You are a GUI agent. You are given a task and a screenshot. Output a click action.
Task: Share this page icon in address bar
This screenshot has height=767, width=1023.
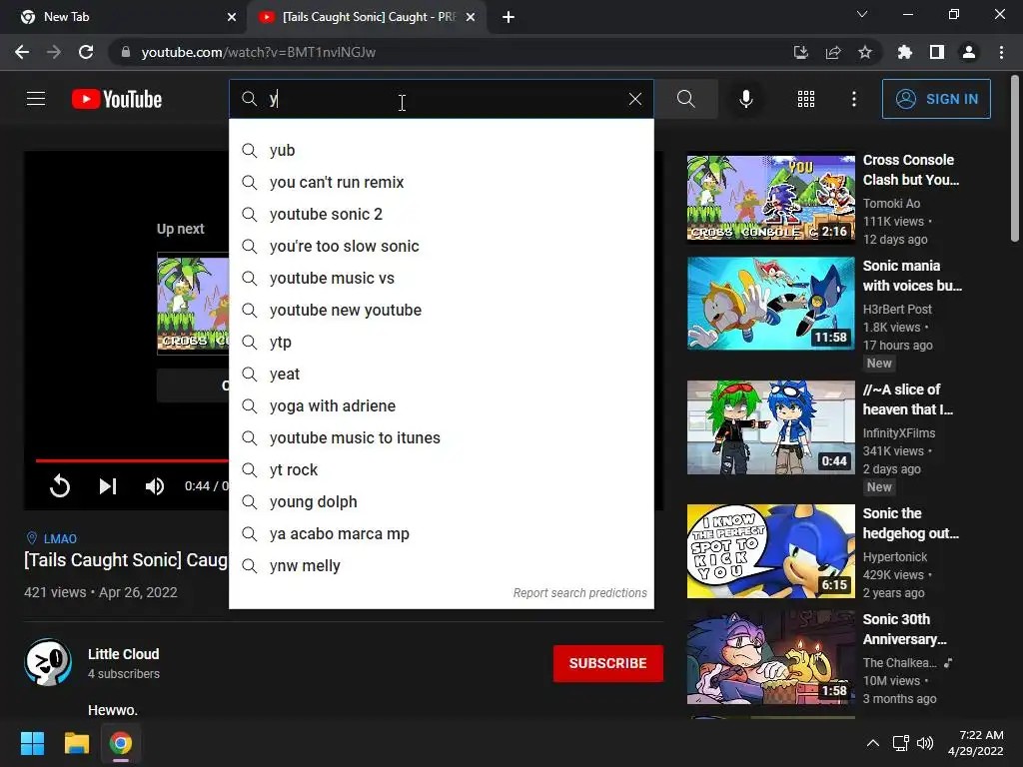click(x=833, y=52)
